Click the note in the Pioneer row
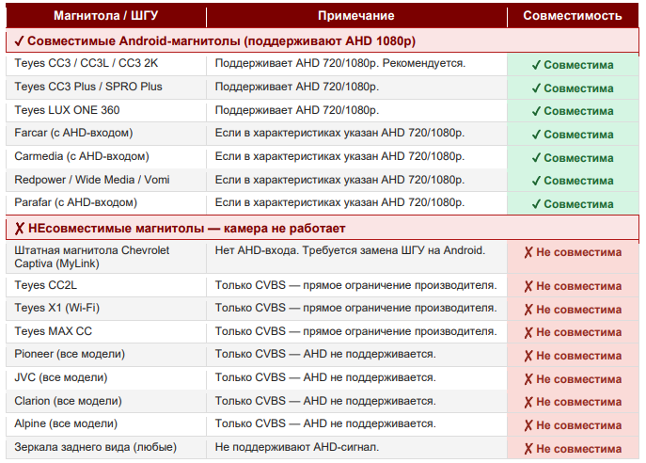The image size is (646, 463). (325, 354)
